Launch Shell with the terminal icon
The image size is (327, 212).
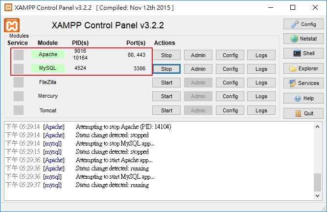303,53
